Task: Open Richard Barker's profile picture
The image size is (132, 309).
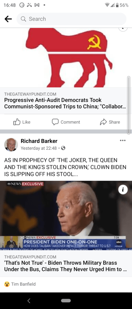Action: pos(11,144)
